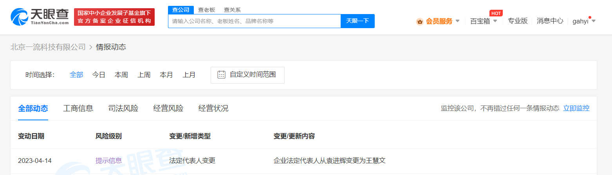Viewport: 612px width, 175px height.
Task: Click the 会员服务 crown icon
Action: 420,21
